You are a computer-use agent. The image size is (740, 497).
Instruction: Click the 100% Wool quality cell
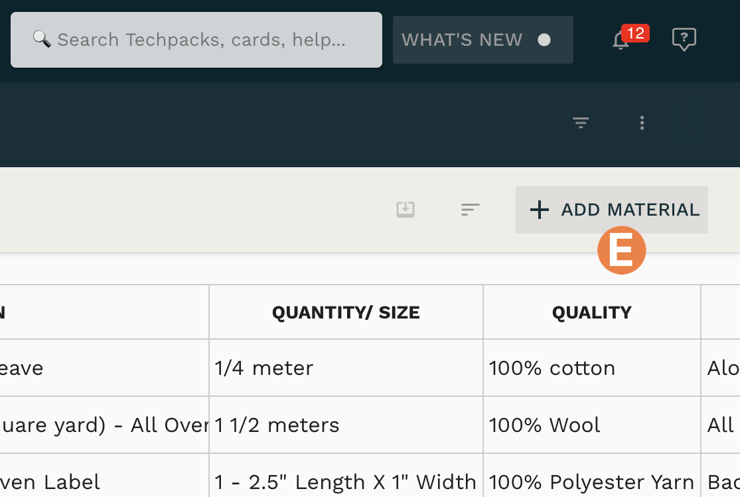592,425
